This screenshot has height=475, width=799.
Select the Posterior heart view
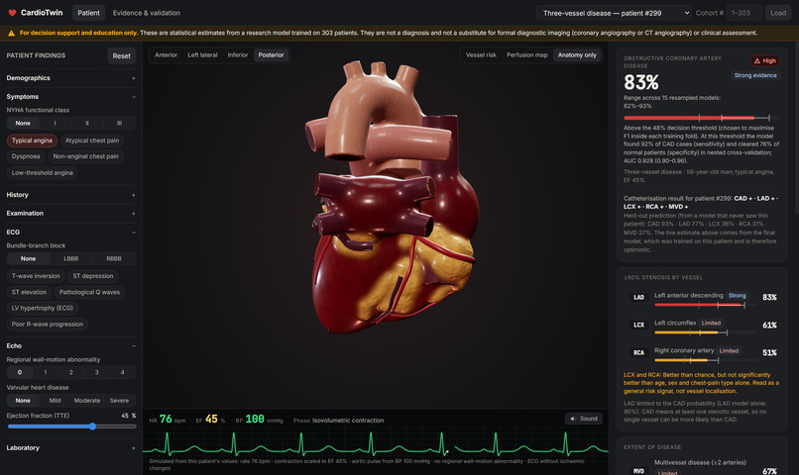[x=271, y=55]
